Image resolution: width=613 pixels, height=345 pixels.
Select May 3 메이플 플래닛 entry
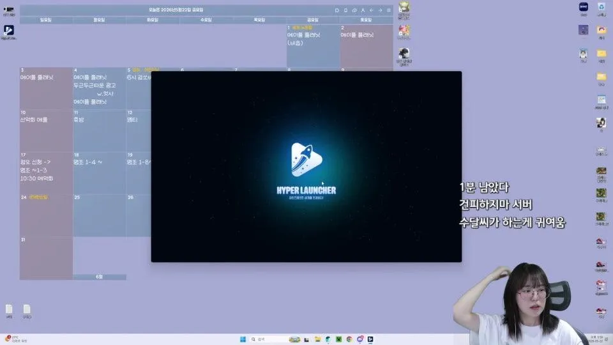tap(37, 77)
